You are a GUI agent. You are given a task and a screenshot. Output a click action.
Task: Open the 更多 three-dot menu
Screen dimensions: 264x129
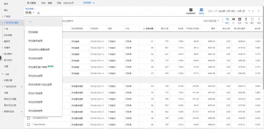tap(259, 19)
